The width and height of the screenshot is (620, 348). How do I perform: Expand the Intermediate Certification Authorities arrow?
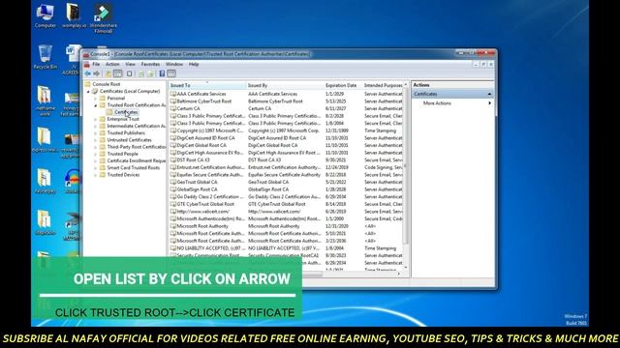point(96,127)
